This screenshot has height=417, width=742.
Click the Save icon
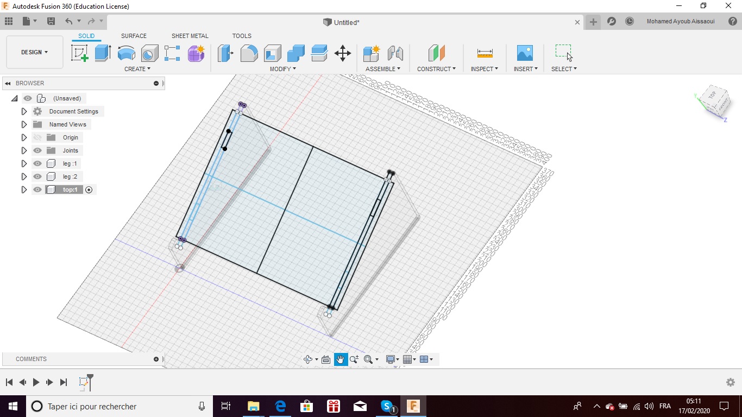[x=51, y=21]
